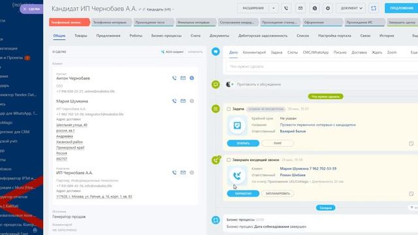418x235 pixels.
Task: Open Валерий Белов responsible link
Action: click(293, 131)
